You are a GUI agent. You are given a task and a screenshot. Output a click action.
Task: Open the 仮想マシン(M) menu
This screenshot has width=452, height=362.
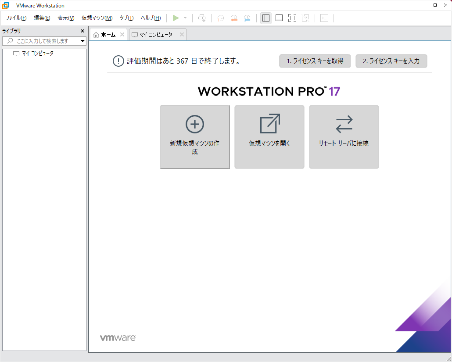tap(97, 18)
